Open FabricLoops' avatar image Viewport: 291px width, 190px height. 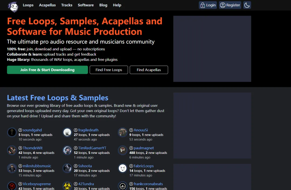pos(123,168)
